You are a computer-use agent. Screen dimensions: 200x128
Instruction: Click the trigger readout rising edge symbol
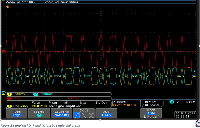(x=178, y=102)
